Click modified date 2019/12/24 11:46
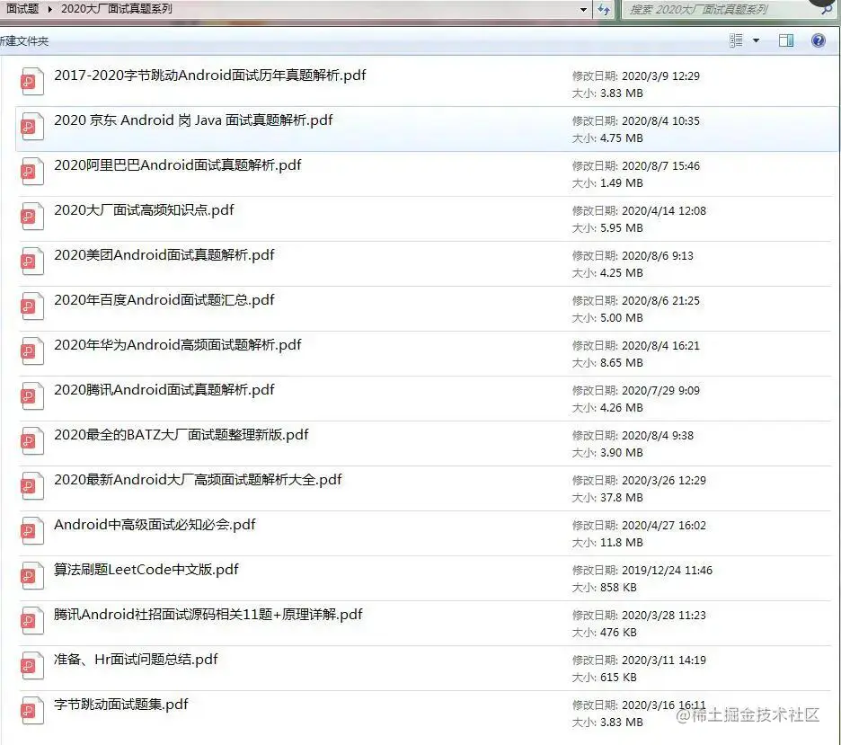Image resolution: width=841 pixels, height=745 pixels. (x=668, y=571)
